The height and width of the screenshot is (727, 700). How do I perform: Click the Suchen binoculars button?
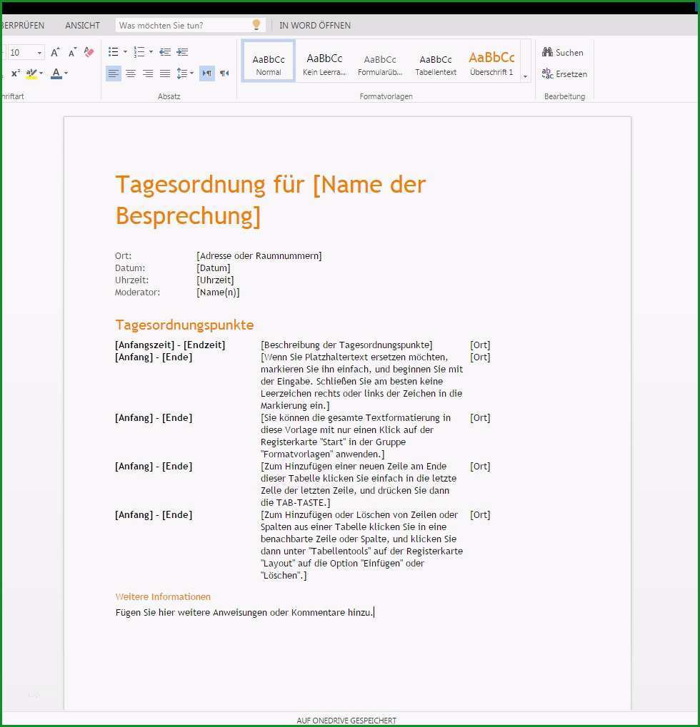click(562, 52)
